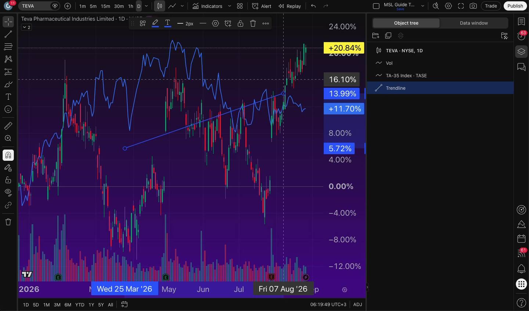Image resolution: width=529 pixels, height=311 pixels.
Task: Open drawing templates in floating toolbar
Action: click(x=143, y=23)
